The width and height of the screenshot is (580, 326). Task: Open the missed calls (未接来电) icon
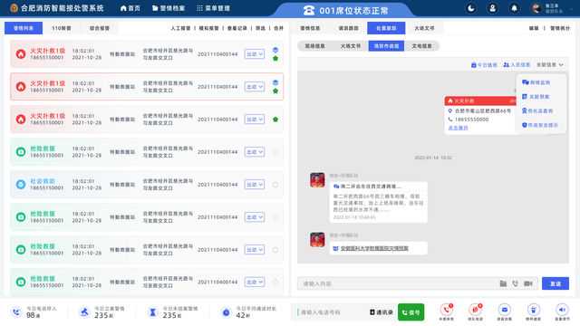click(x=447, y=310)
